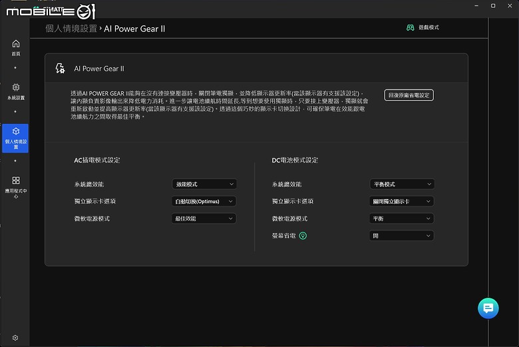The image size is (519, 347).
Task: Click the gaming mode controller icon
Action: (410, 27)
